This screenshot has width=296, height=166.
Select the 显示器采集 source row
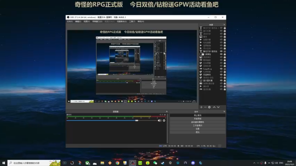212,80
